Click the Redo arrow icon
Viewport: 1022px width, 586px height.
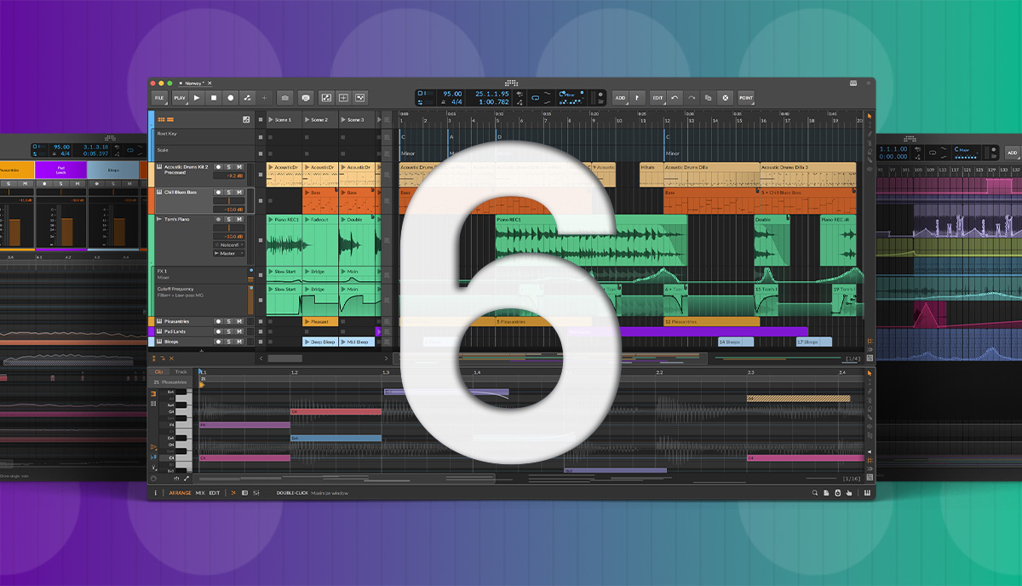pos(692,98)
